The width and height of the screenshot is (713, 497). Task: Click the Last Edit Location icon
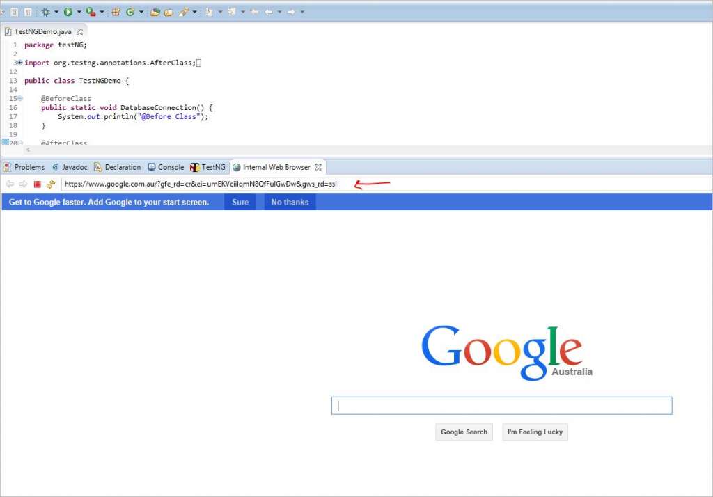(x=255, y=12)
